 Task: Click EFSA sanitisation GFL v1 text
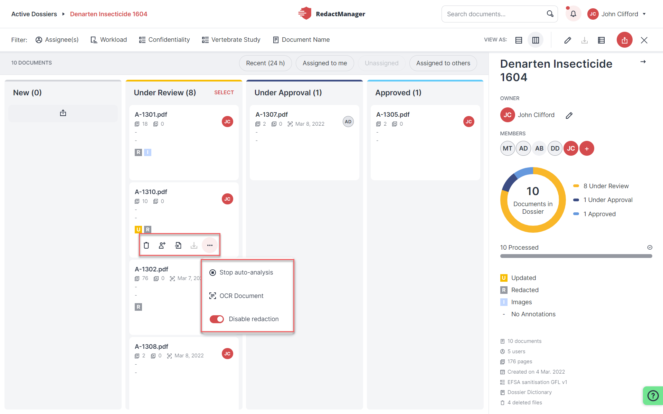coord(537,382)
